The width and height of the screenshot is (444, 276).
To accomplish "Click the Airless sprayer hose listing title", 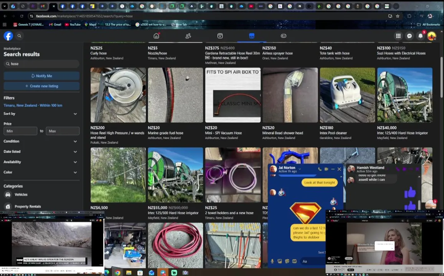I will tap(277, 53).
